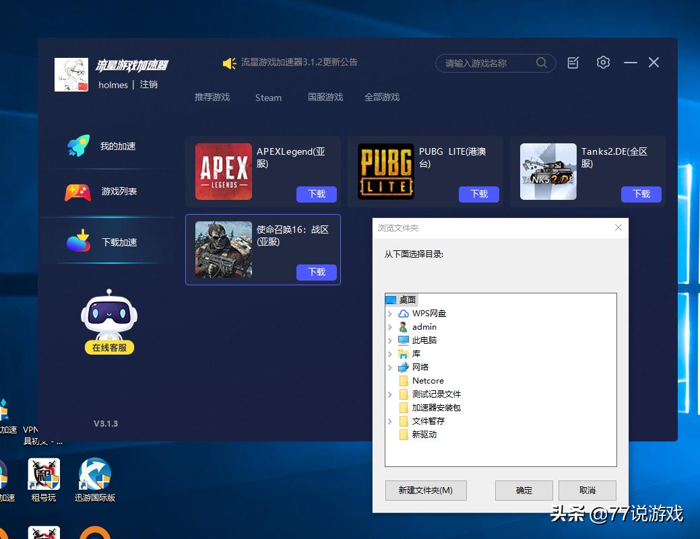Viewport: 700px width, 539px height.
Task: Launch 租号玩 from the desktop
Action: pyautogui.click(x=43, y=474)
